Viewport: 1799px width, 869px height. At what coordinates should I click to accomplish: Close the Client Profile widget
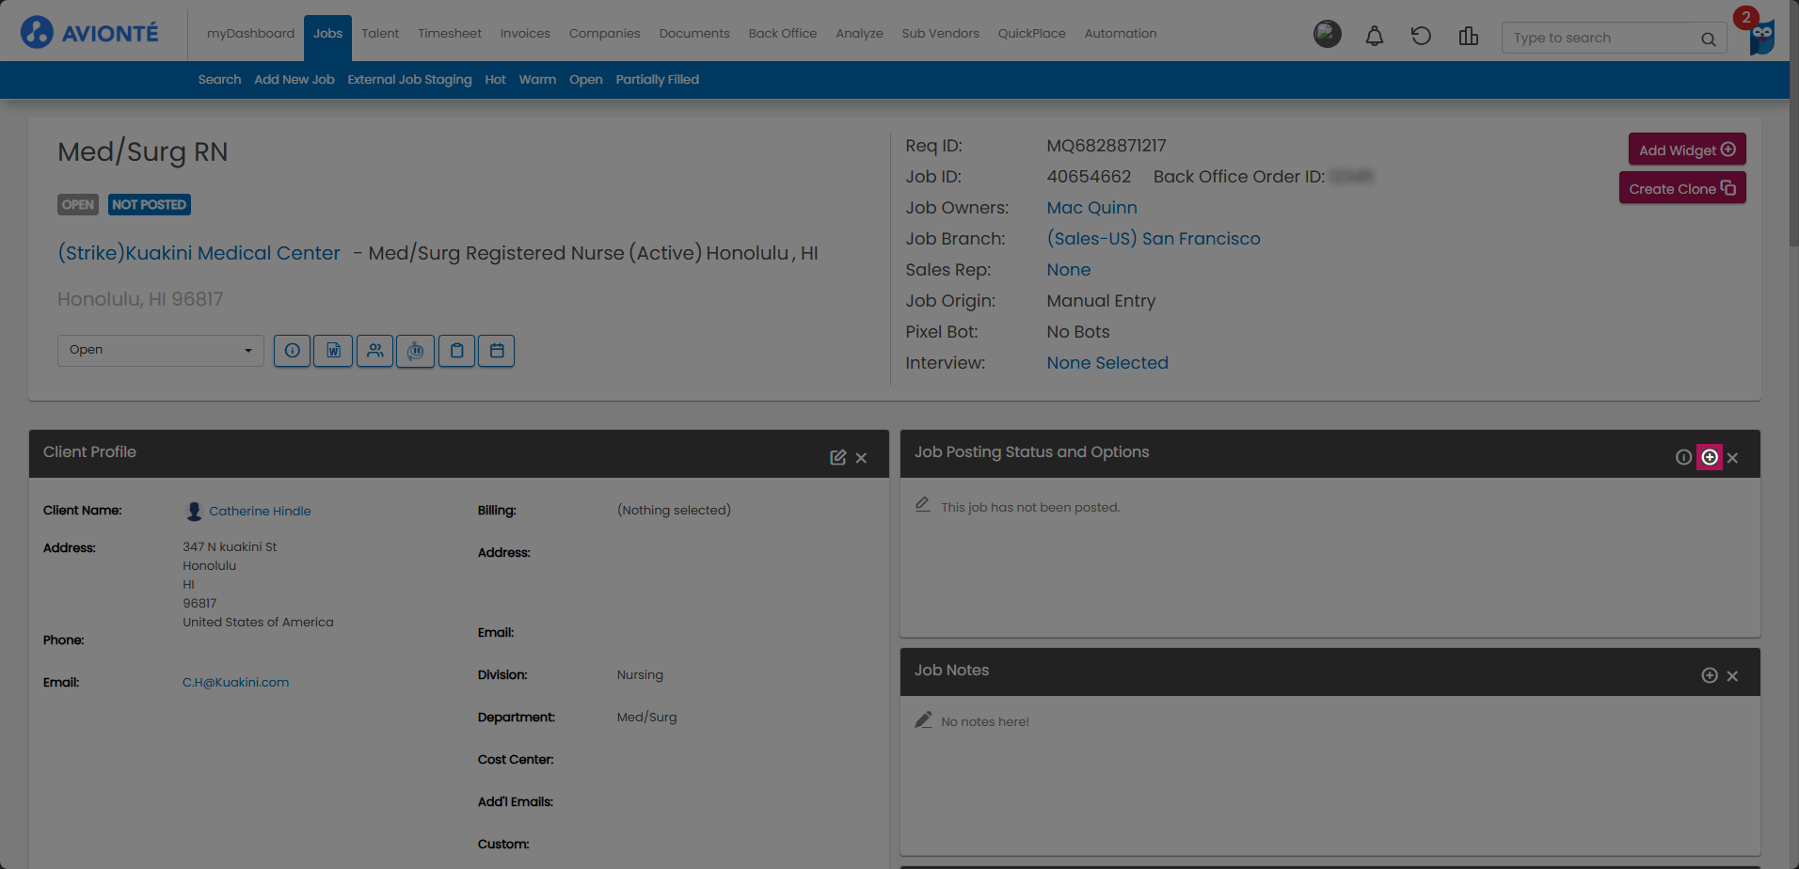click(x=861, y=458)
